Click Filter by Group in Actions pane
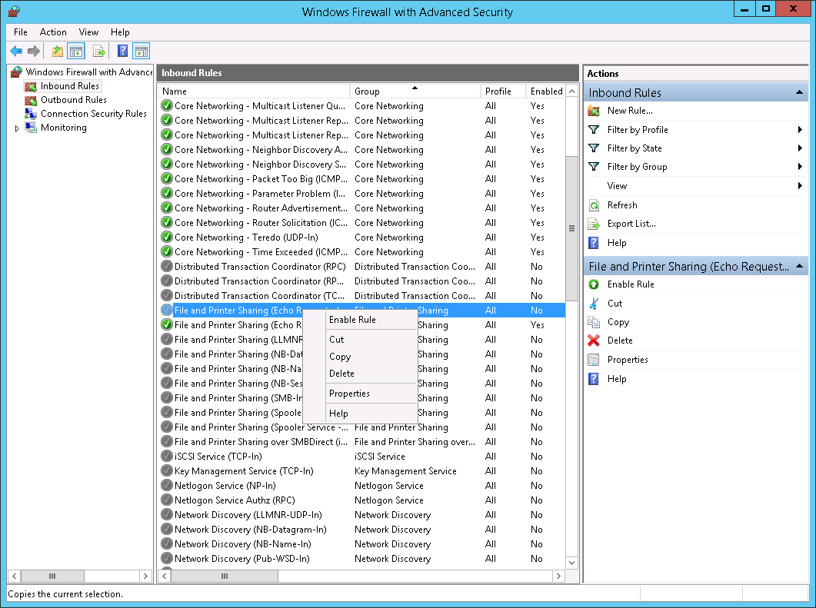 click(637, 167)
